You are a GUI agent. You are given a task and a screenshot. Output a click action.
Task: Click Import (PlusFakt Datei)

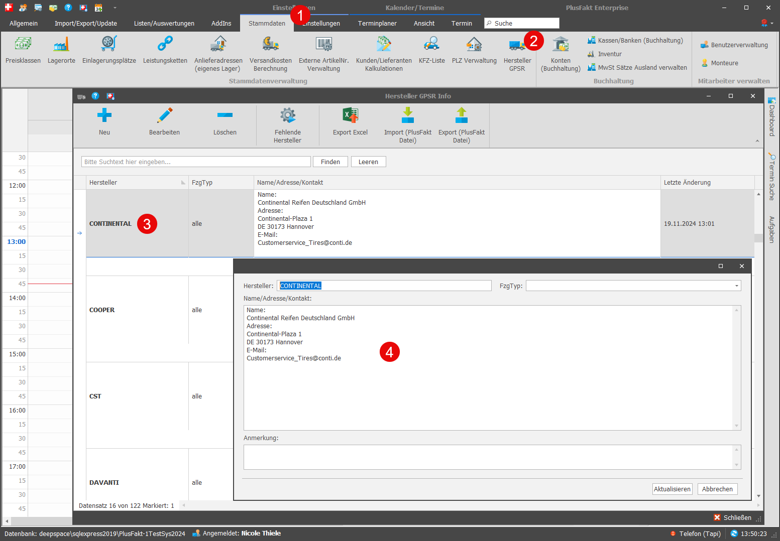408,125
